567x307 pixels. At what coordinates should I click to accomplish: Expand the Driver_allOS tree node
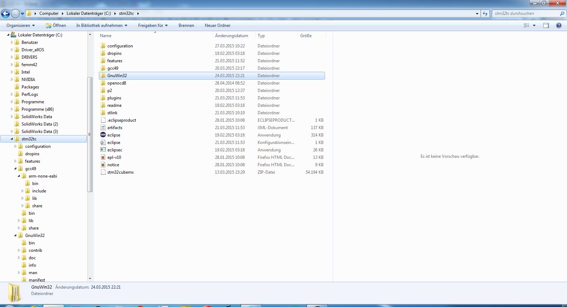12,50
